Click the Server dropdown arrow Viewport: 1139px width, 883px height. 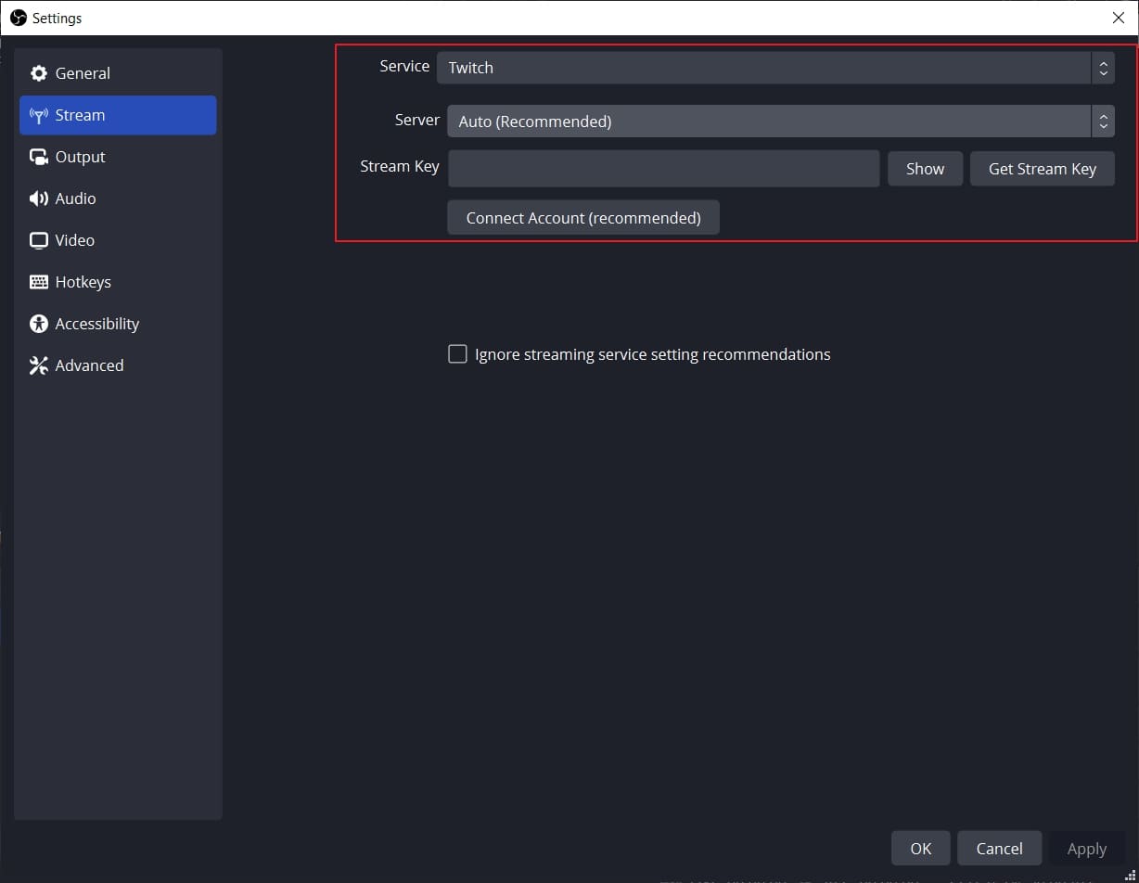pyautogui.click(x=1103, y=122)
